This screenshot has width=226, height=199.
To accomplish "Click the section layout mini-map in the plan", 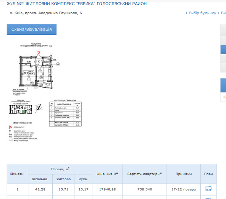I will point(21,109).
